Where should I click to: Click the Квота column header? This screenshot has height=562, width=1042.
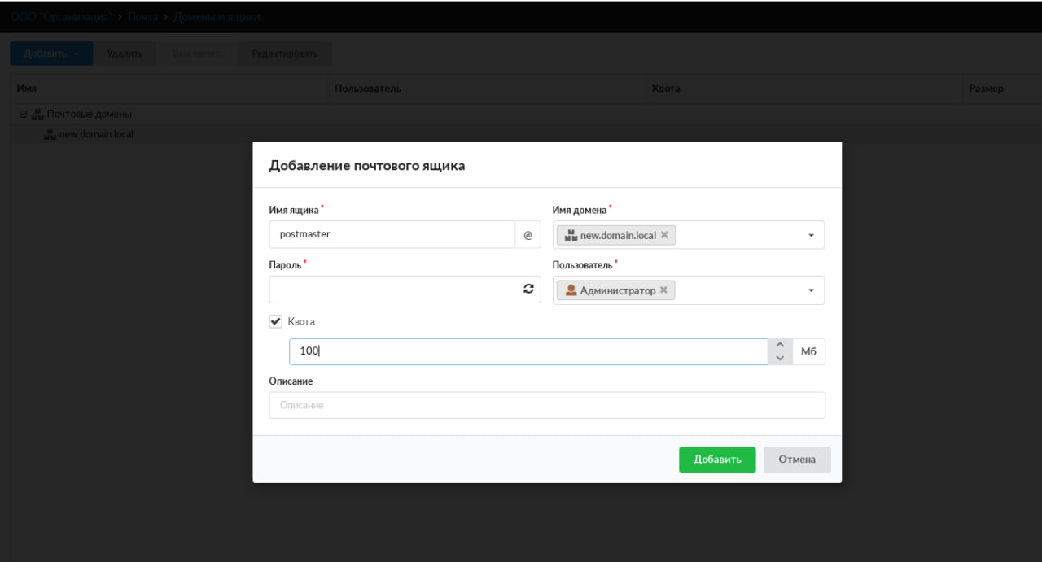(804, 89)
